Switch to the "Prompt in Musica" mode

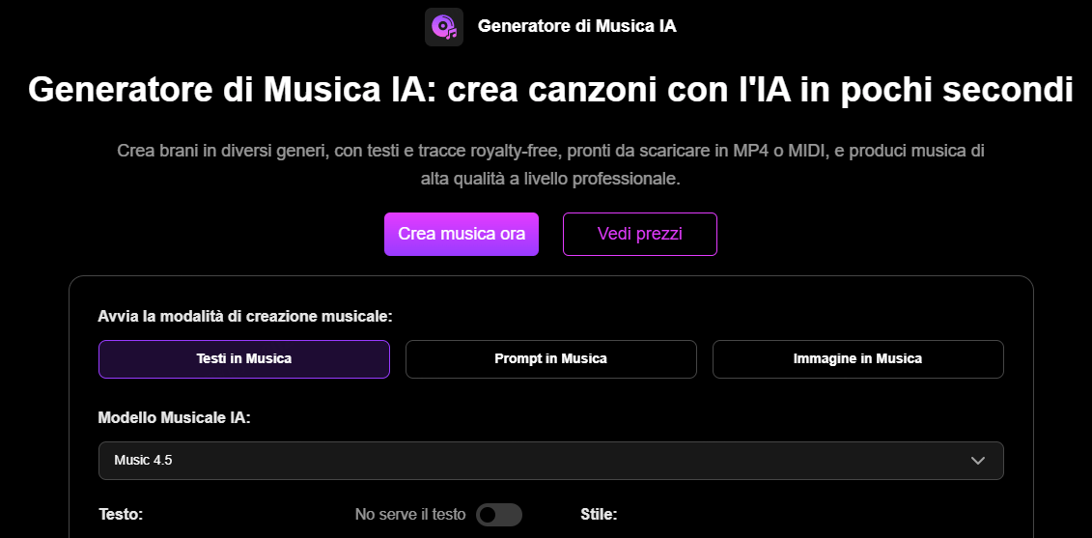[x=550, y=358]
